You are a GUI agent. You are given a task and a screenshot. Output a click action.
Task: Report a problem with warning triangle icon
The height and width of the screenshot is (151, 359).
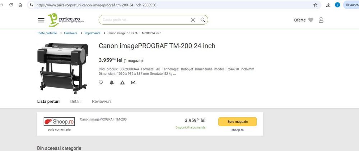[x=122, y=83]
